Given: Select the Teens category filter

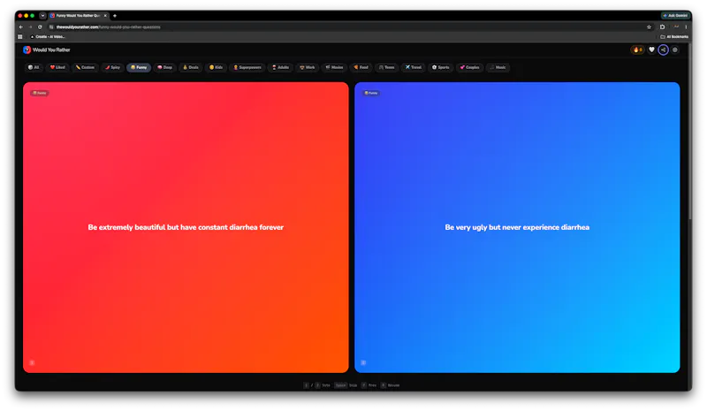Looking at the screenshot, I should (x=386, y=67).
